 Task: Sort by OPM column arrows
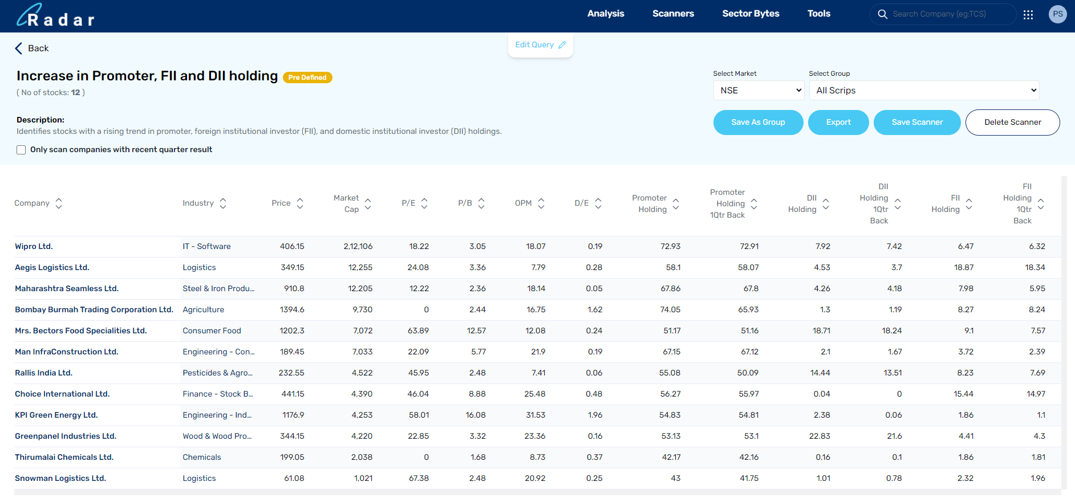coord(541,203)
